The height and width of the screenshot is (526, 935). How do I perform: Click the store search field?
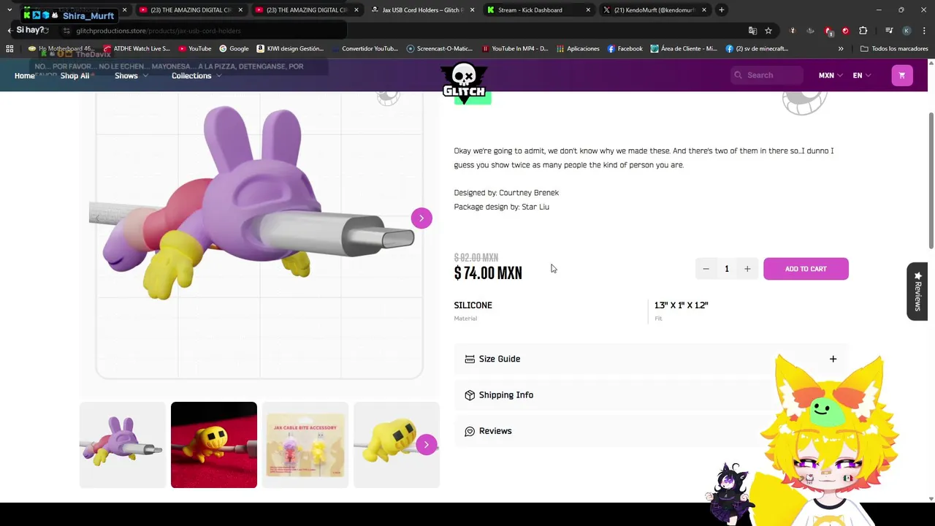tap(767, 75)
